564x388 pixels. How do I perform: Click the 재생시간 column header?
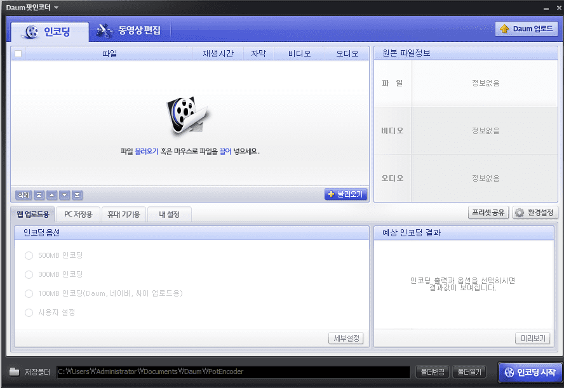(218, 53)
